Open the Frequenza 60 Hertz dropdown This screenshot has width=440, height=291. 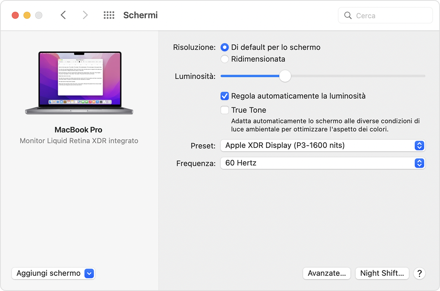323,163
